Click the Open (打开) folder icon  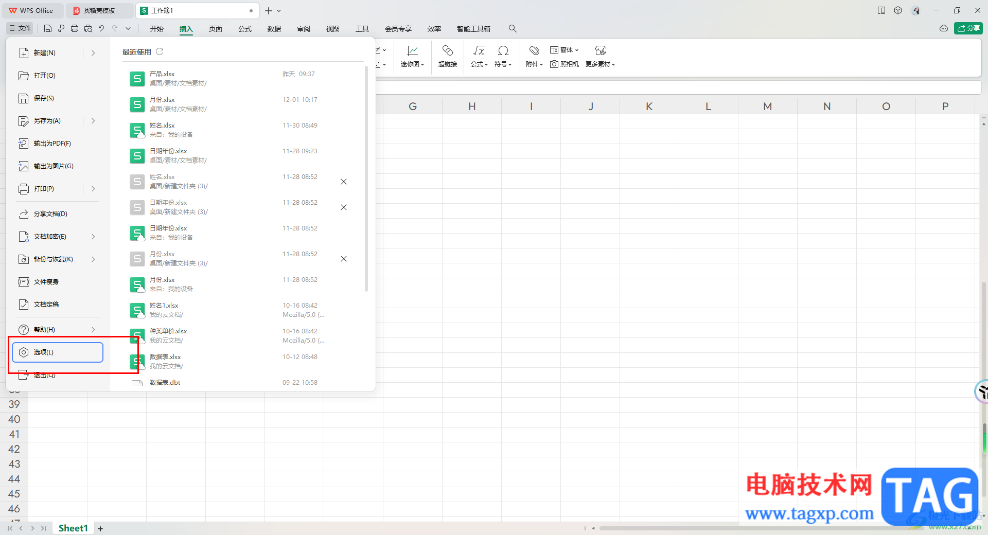(24, 76)
